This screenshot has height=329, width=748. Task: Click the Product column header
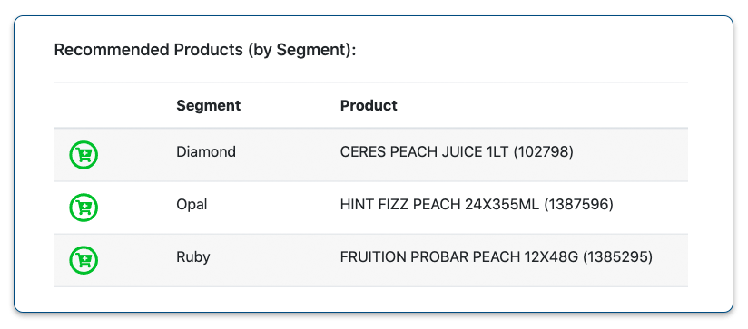(369, 105)
